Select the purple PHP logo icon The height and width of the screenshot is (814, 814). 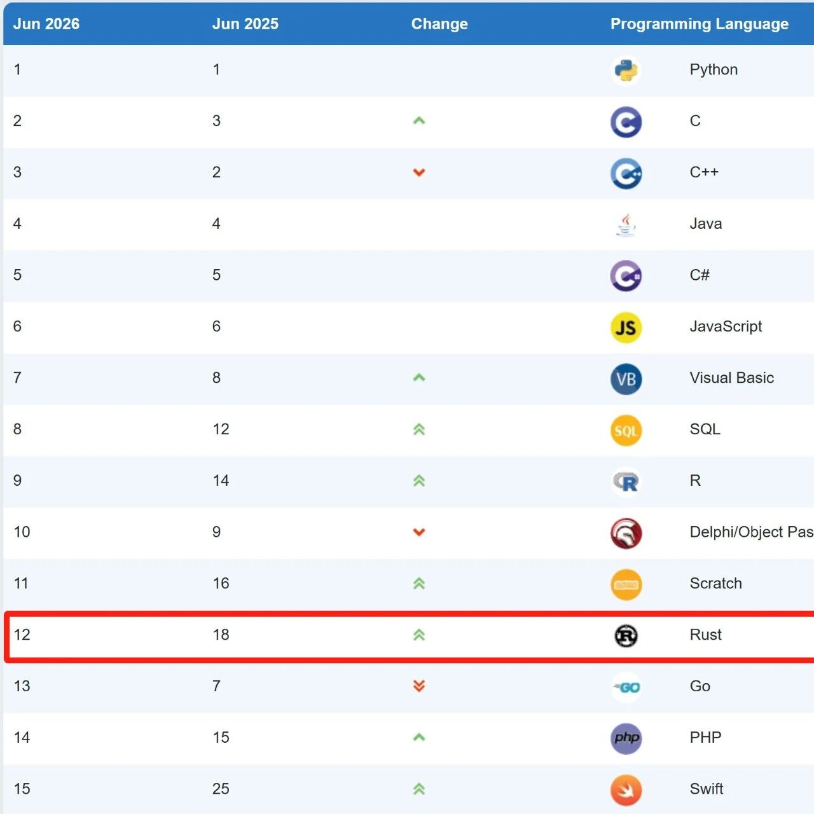[x=626, y=738]
